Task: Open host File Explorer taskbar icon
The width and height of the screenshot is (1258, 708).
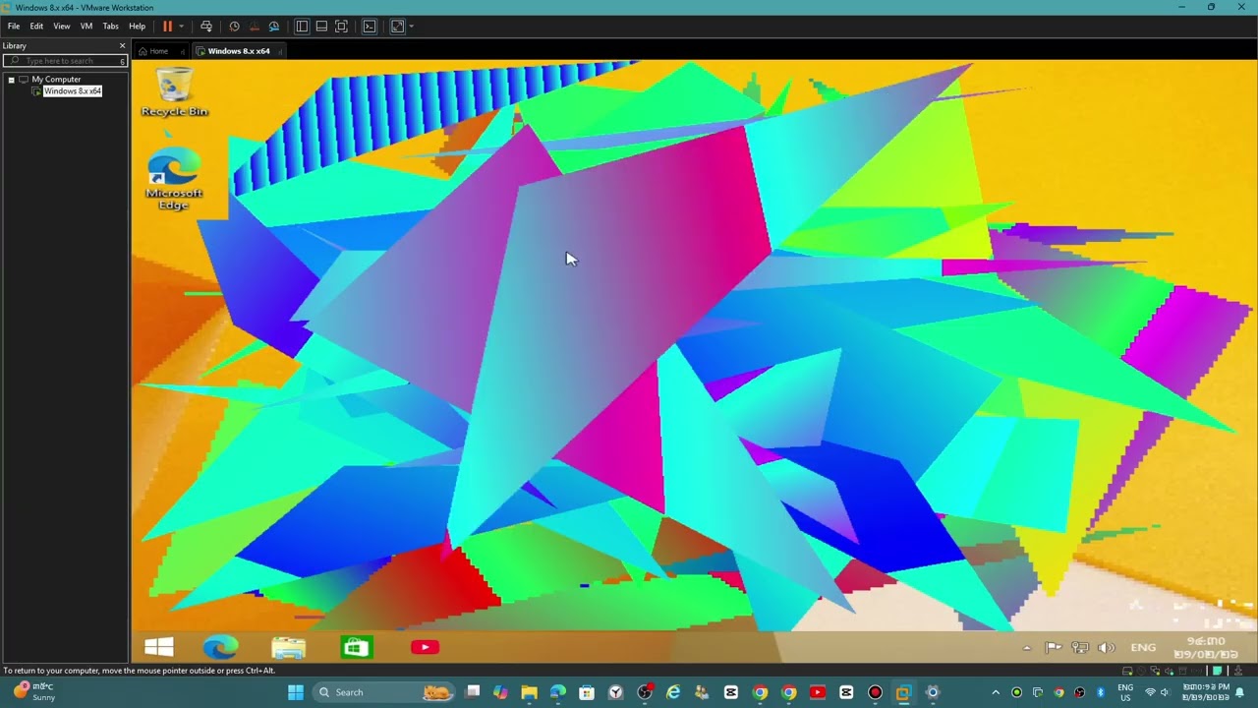Action: coord(530,692)
